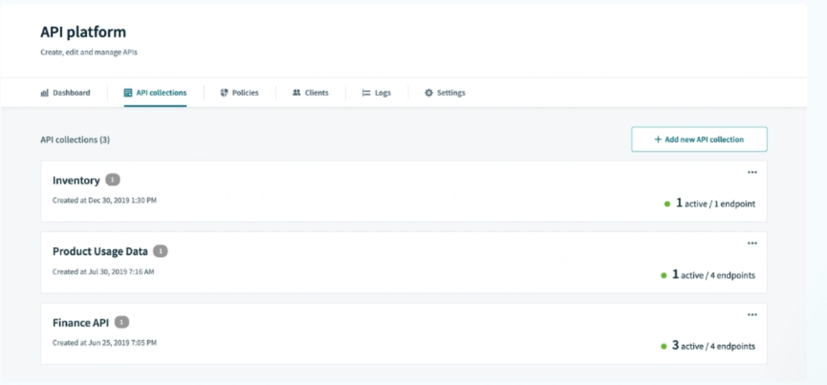
Task: Open the Logs tab
Action: pyautogui.click(x=376, y=93)
